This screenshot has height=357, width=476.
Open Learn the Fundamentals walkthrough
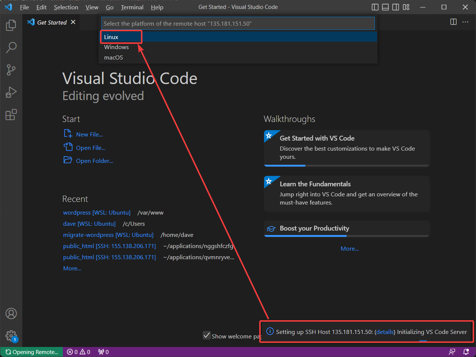coord(347,194)
